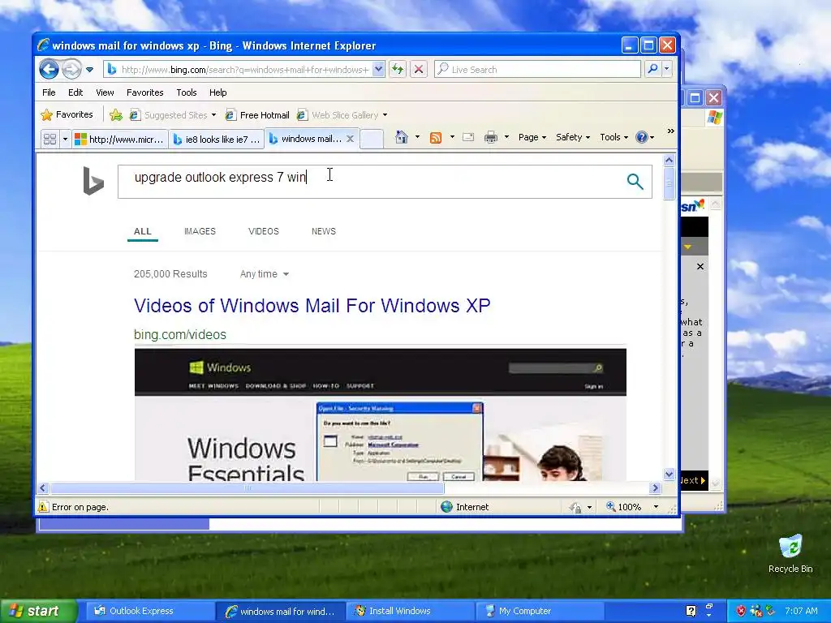
Task: Open Web Slice Gallery link
Action: click(x=338, y=115)
